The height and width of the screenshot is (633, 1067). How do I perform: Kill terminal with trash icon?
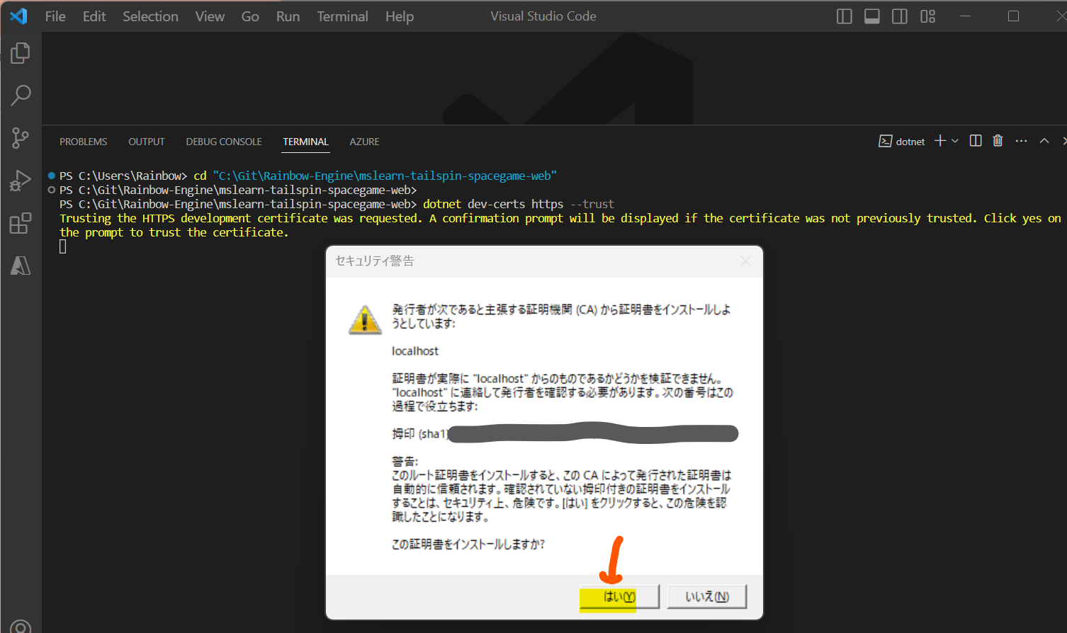[998, 141]
